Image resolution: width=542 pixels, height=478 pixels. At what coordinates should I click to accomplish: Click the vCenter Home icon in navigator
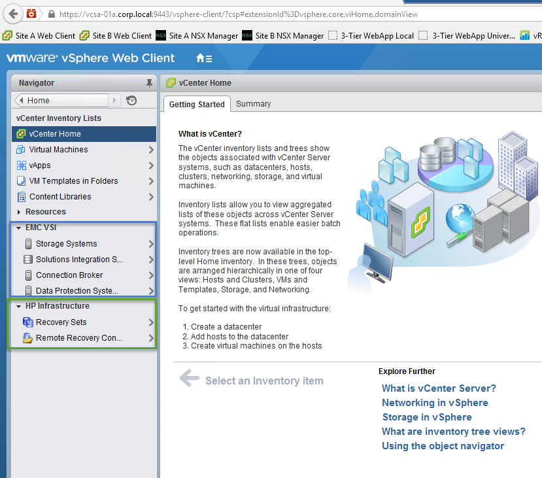pyautogui.click(x=21, y=134)
